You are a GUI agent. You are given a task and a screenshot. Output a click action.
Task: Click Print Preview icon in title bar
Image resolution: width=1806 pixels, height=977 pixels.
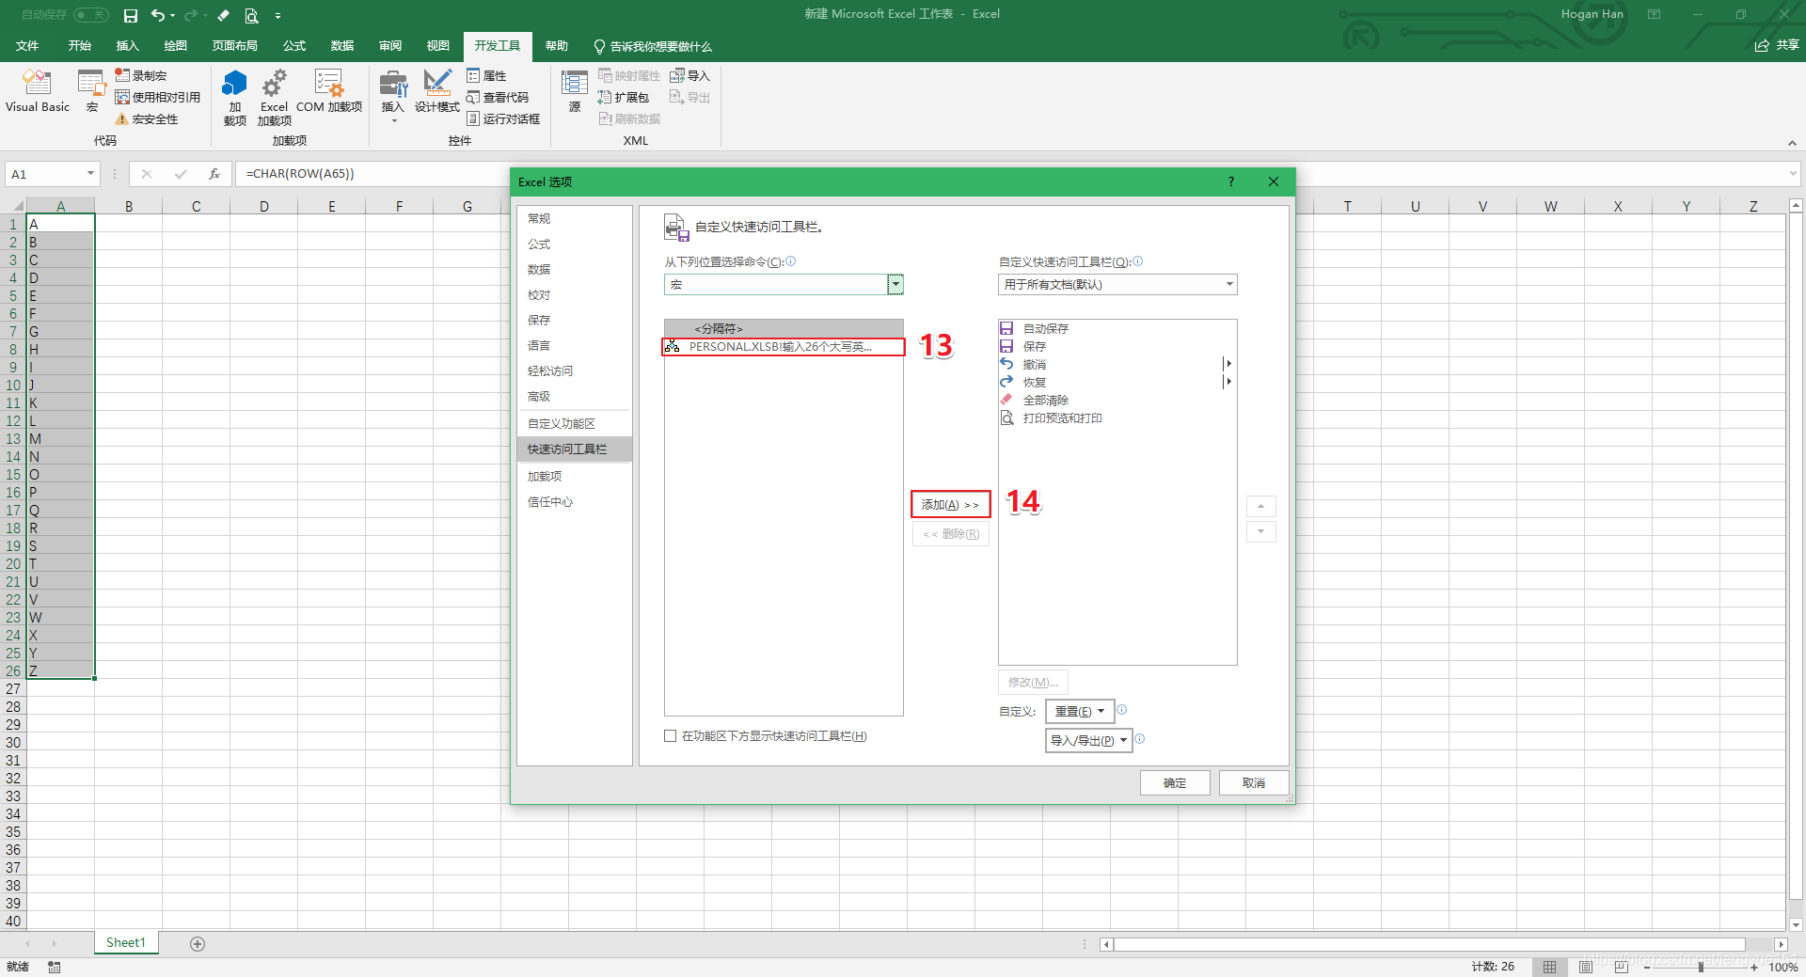pyautogui.click(x=251, y=15)
